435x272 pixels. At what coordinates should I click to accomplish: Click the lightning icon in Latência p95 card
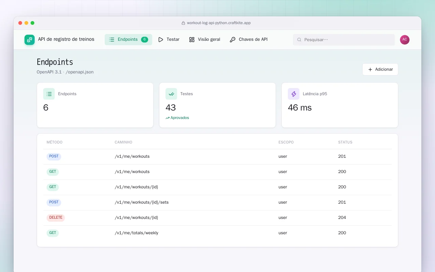pyautogui.click(x=294, y=94)
